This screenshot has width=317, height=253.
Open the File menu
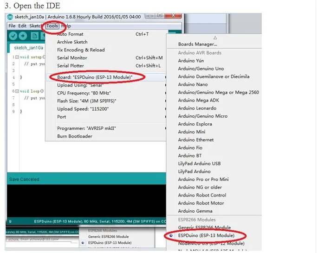(12, 26)
